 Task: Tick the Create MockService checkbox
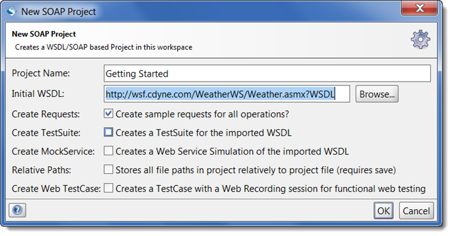tap(108, 151)
